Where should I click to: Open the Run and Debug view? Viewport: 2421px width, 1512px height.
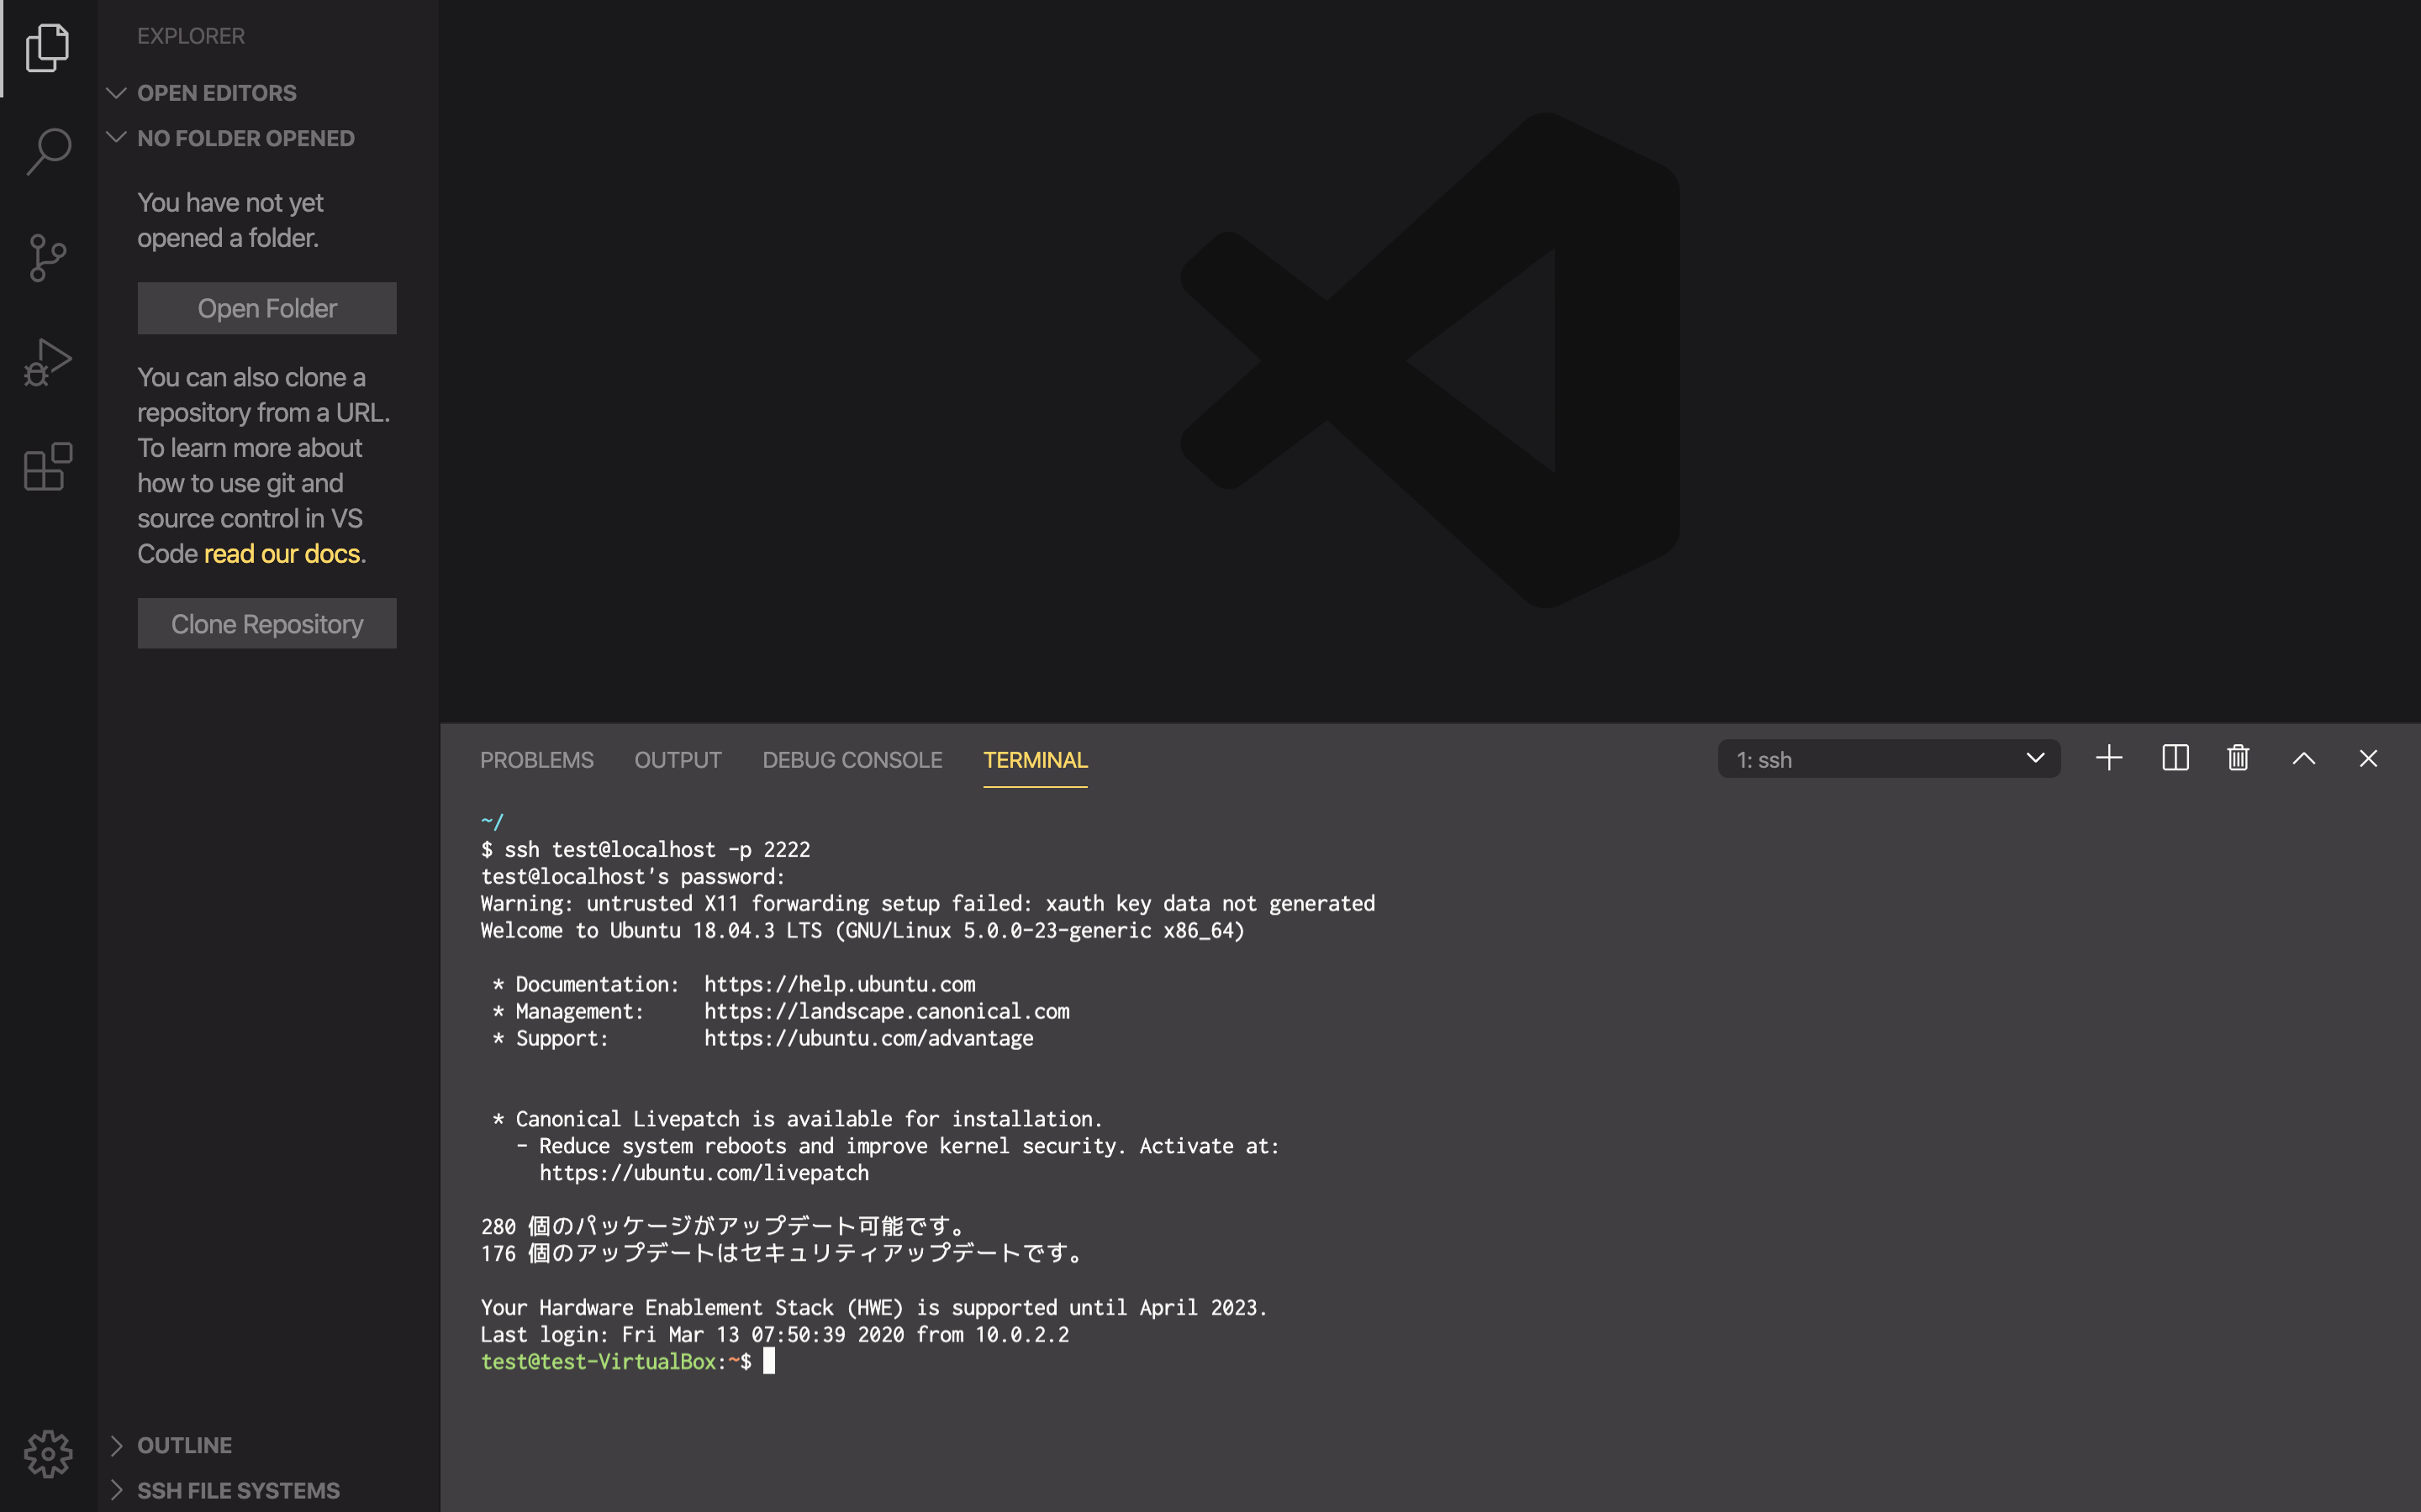pyautogui.click(x=48, y=362)
